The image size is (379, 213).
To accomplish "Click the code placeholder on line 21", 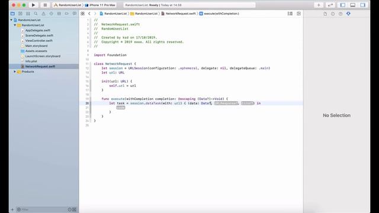I will (x=121, y=108).
